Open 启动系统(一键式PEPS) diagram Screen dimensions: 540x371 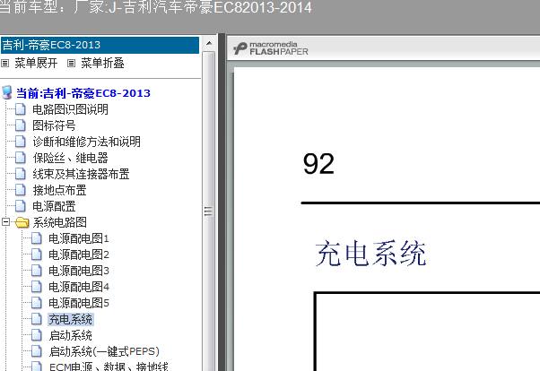coord(104,351)
